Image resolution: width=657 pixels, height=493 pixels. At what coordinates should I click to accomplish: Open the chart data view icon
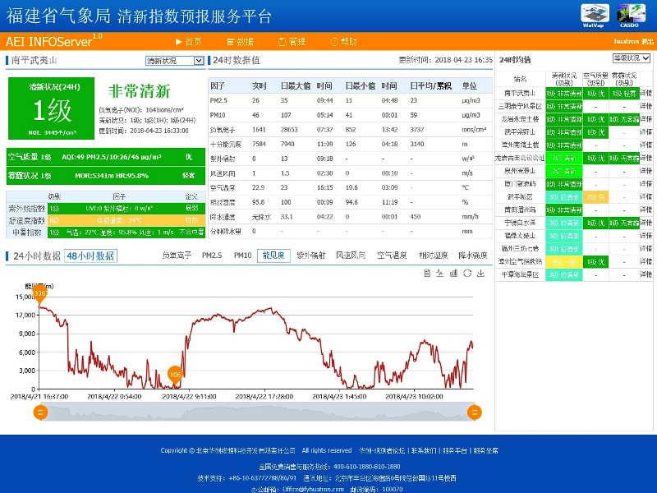point(427,272)
